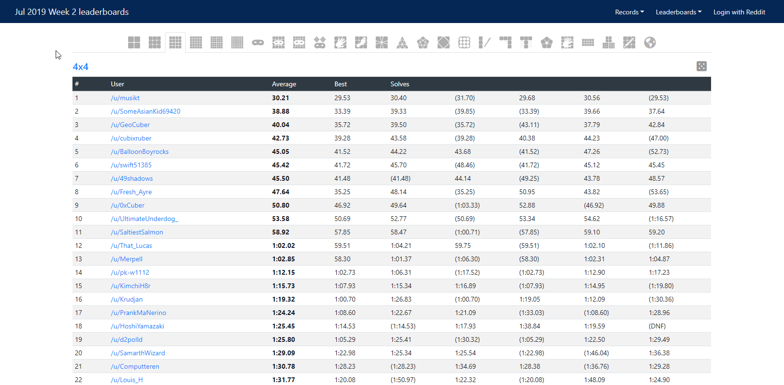Open /u/cubixruber profile link
The height and width of the screenshot is (385, 784).
click(x=131, y=138)
